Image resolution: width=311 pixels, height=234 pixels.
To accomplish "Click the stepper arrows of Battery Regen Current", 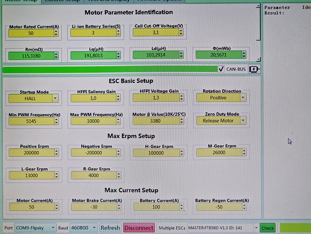I will (x=244, y=207).
